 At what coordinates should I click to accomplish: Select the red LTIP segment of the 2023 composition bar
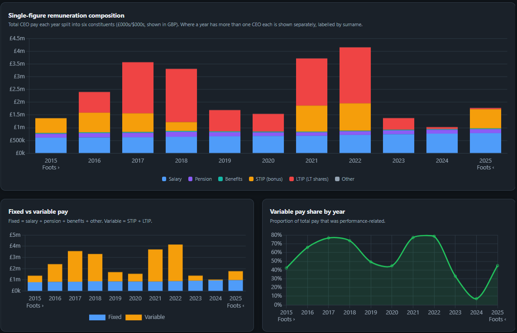[x=399, y=124]
